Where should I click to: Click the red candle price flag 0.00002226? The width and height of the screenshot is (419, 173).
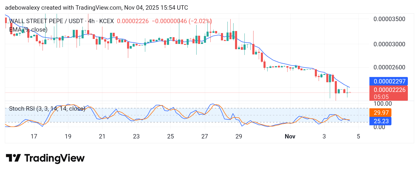tap(390, 90)
